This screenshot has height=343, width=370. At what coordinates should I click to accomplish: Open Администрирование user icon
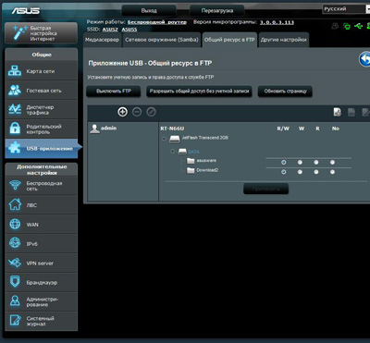click(15, 301)
